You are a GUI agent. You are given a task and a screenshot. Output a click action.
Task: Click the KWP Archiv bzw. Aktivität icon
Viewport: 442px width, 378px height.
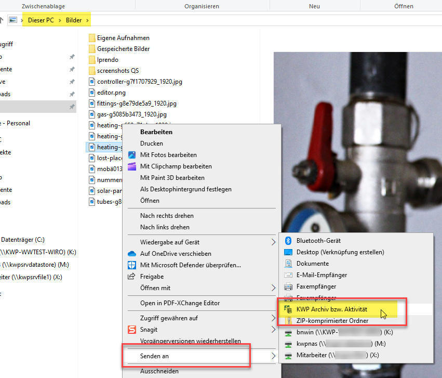288,309
